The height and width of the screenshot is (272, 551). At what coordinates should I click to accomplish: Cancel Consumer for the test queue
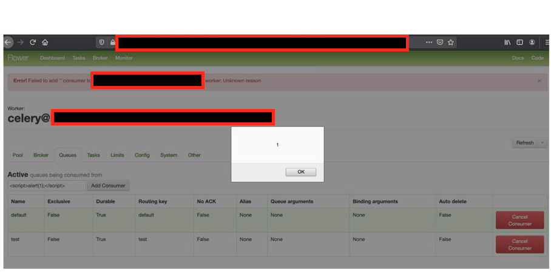[519, 245]
